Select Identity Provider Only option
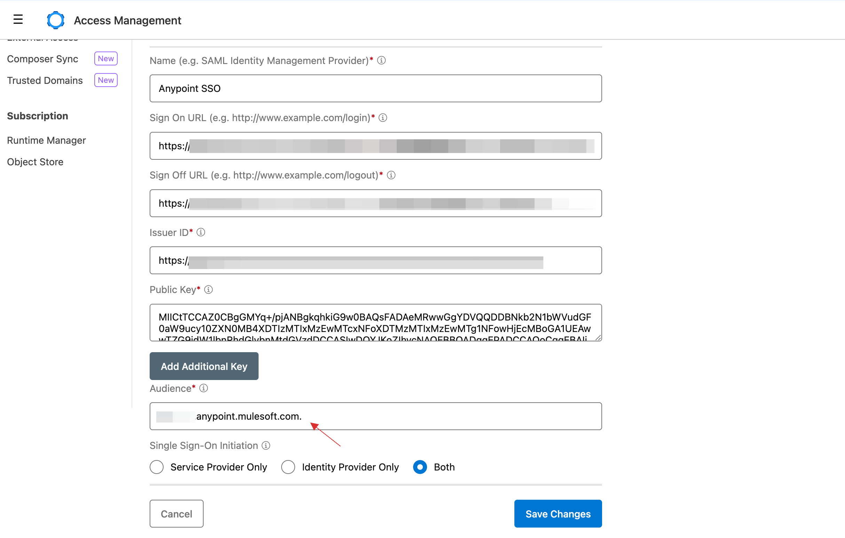Image resolution: width=845 pixels, height=538 pixels. pyautogui.click(x=288, y=467)
